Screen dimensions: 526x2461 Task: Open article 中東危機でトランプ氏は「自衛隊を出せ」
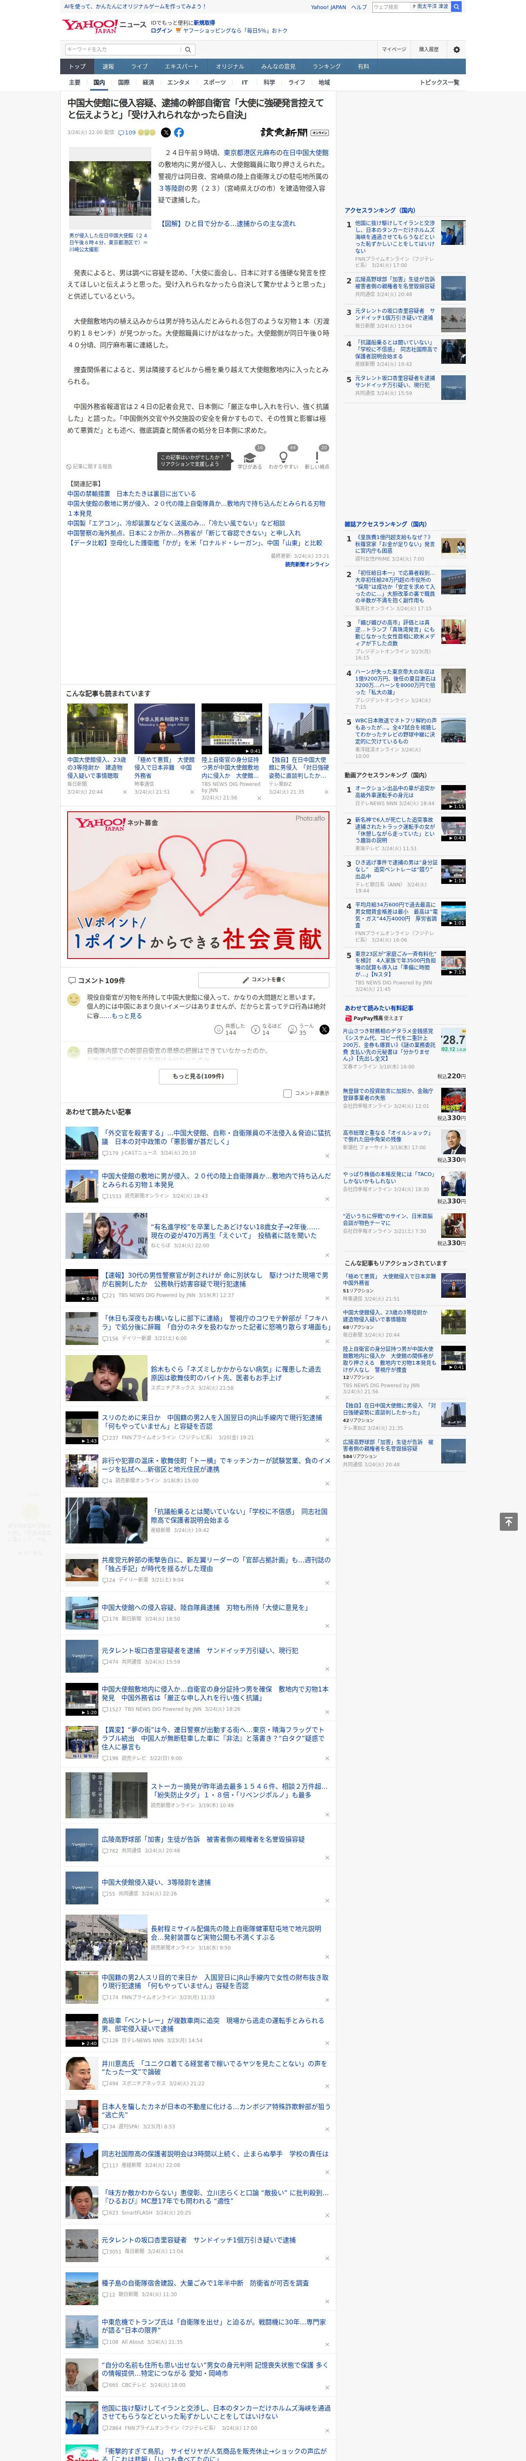(199, 2332)
